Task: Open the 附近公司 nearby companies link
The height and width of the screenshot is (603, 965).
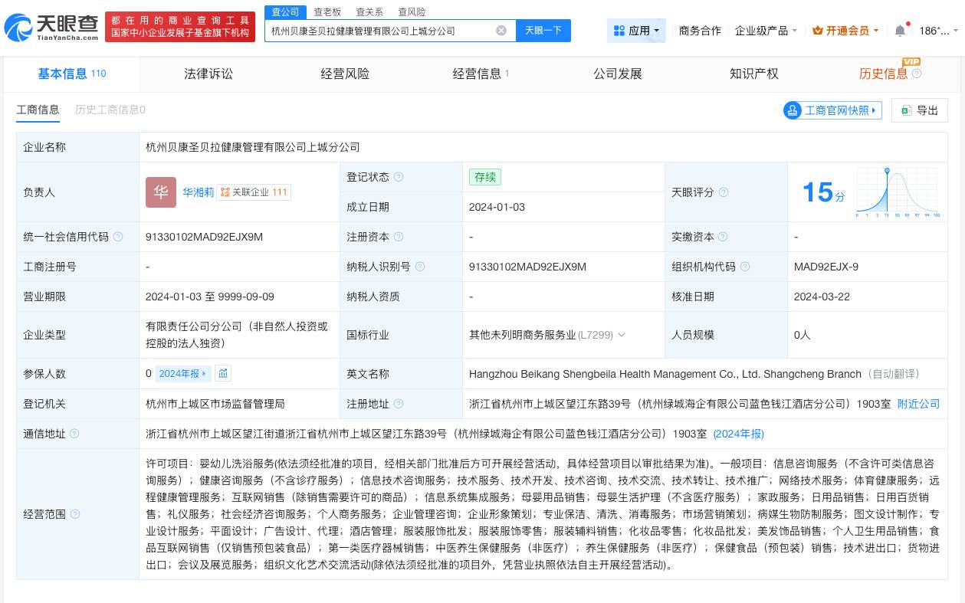Action: coord(918,404)
